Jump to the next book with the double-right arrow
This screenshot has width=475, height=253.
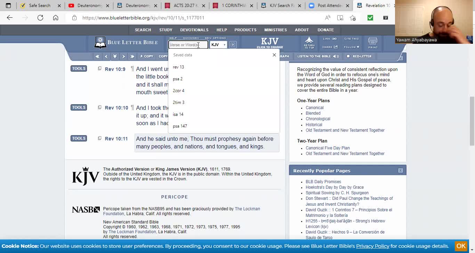point(132,56)
